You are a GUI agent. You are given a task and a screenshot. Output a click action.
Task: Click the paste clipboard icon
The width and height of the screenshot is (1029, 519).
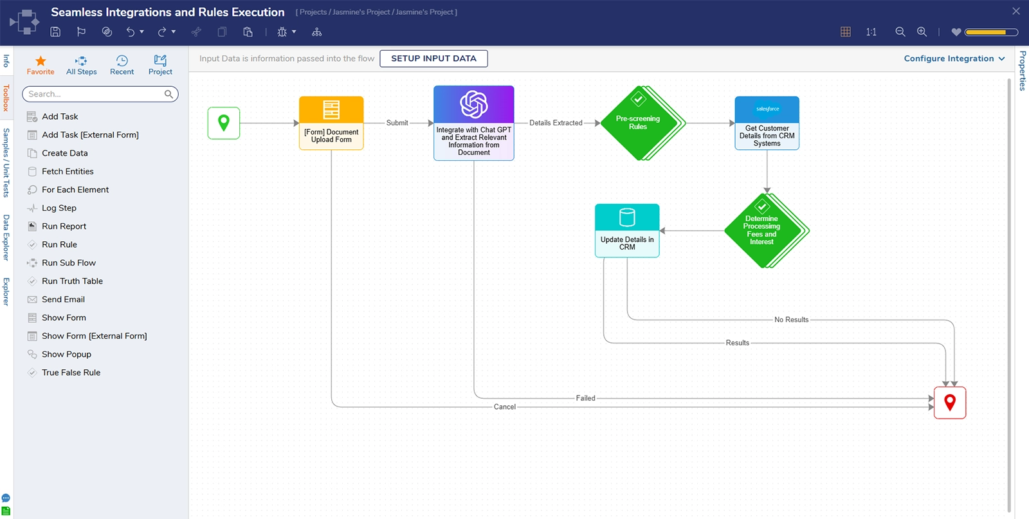point(248,32)
